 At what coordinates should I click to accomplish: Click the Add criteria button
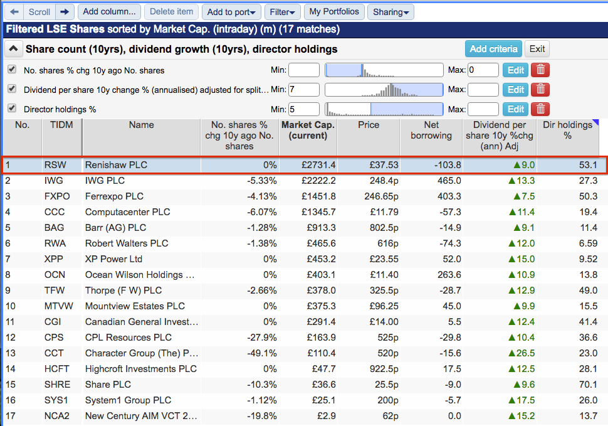494,49
